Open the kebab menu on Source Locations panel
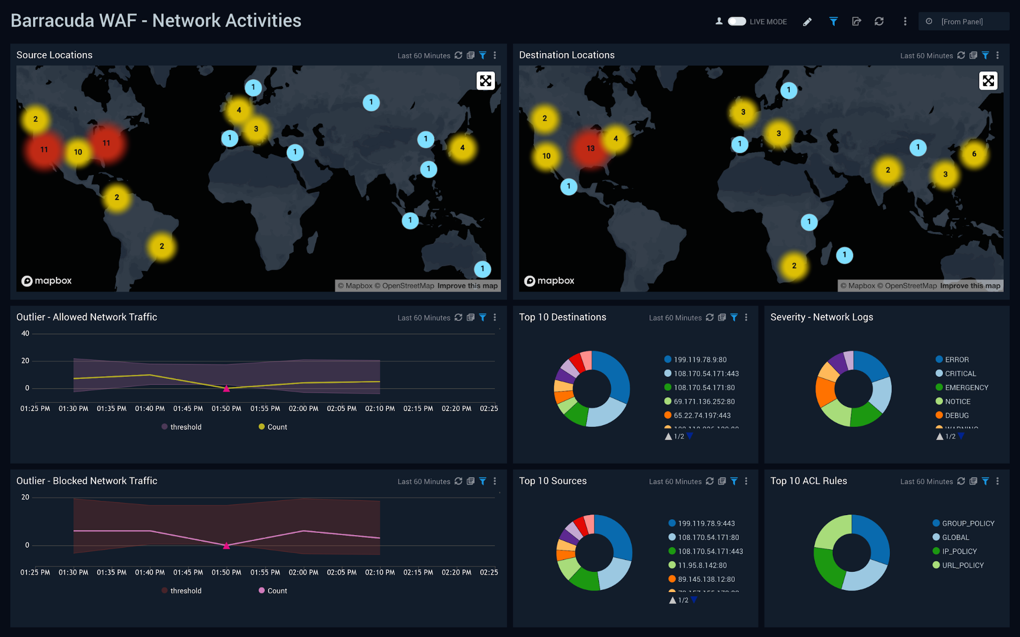1020x637 pixels. (x=494, y=55)
